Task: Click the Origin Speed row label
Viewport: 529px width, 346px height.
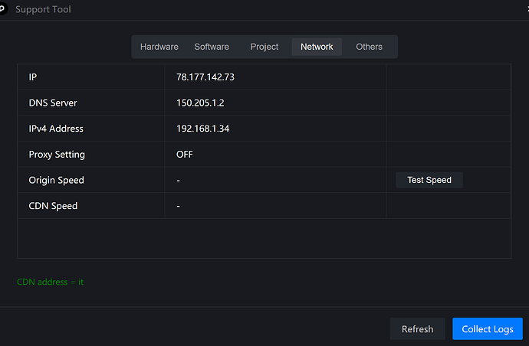Action: coord(57,180)
